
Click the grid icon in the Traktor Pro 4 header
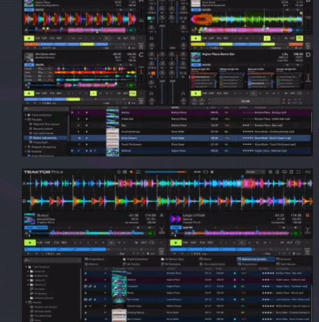tap(125, 172)
